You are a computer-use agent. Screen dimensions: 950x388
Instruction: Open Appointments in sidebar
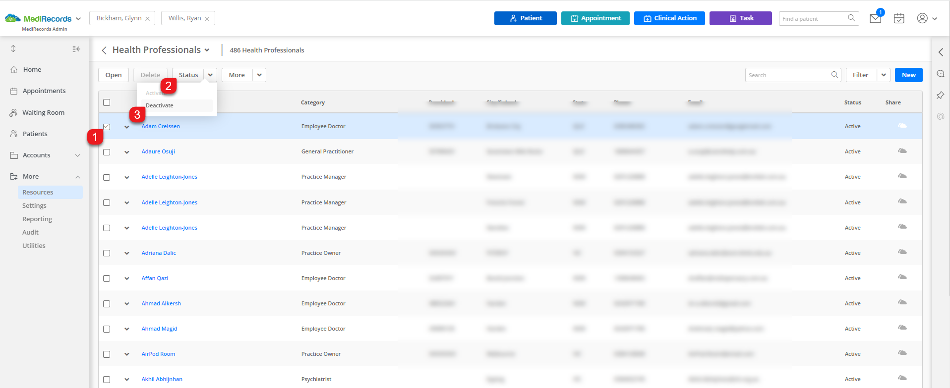pyautogui.click(x=44, y=91)
